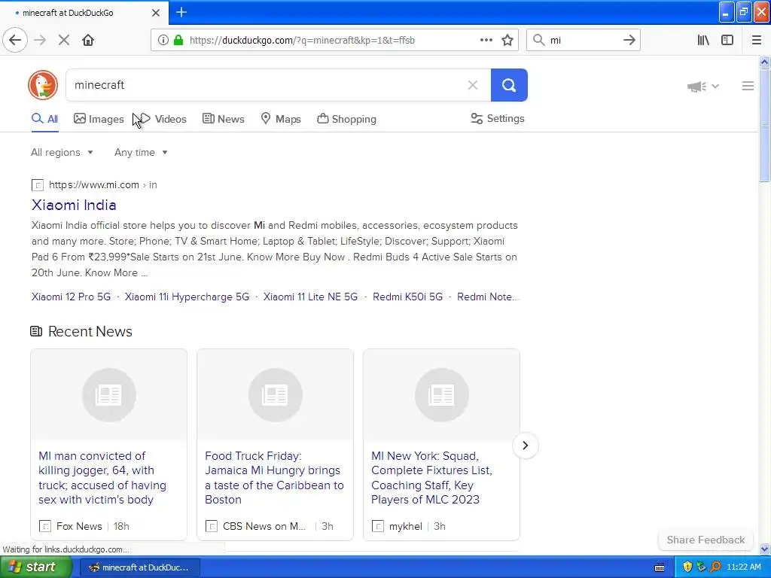The image size is (771, 578).
Task: Open DuckDuckGo side menu icon
Action: tap(748, 86)
